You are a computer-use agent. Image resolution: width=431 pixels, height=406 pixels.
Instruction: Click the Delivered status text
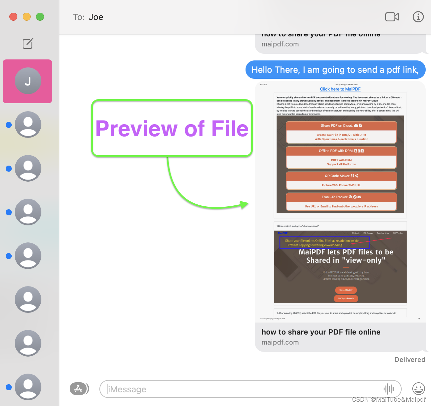410,360
